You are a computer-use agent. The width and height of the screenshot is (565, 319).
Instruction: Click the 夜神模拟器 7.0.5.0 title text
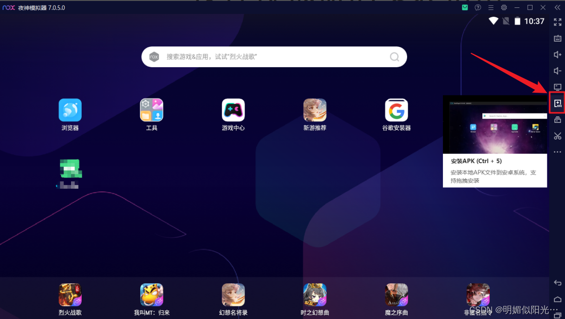[41, 8]
